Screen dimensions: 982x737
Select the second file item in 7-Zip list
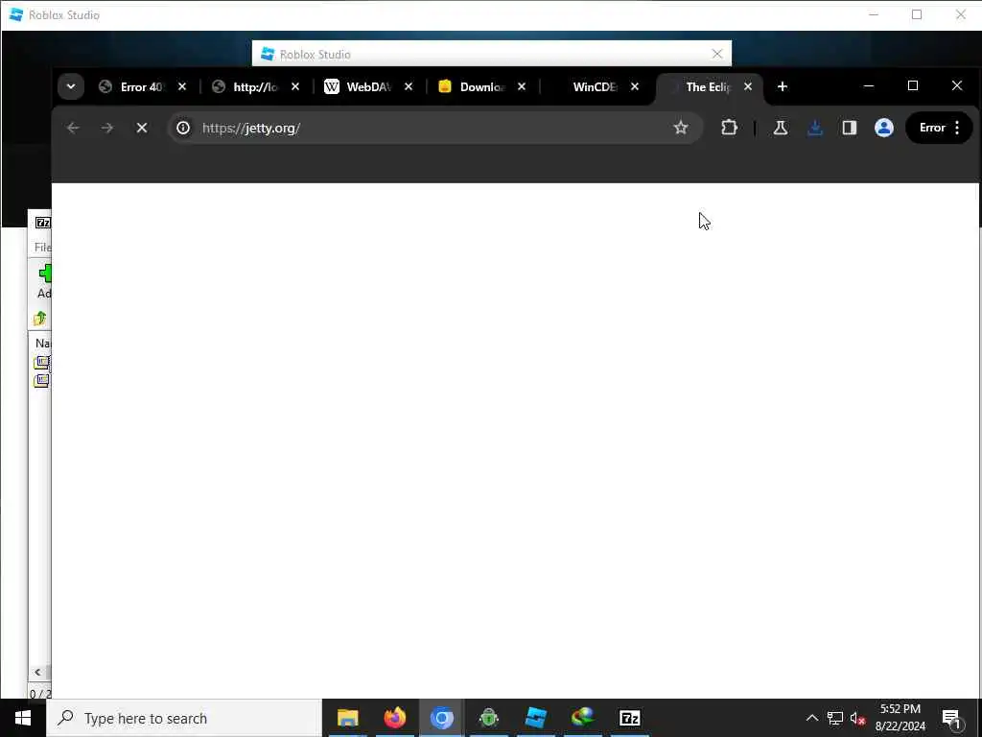41,380
